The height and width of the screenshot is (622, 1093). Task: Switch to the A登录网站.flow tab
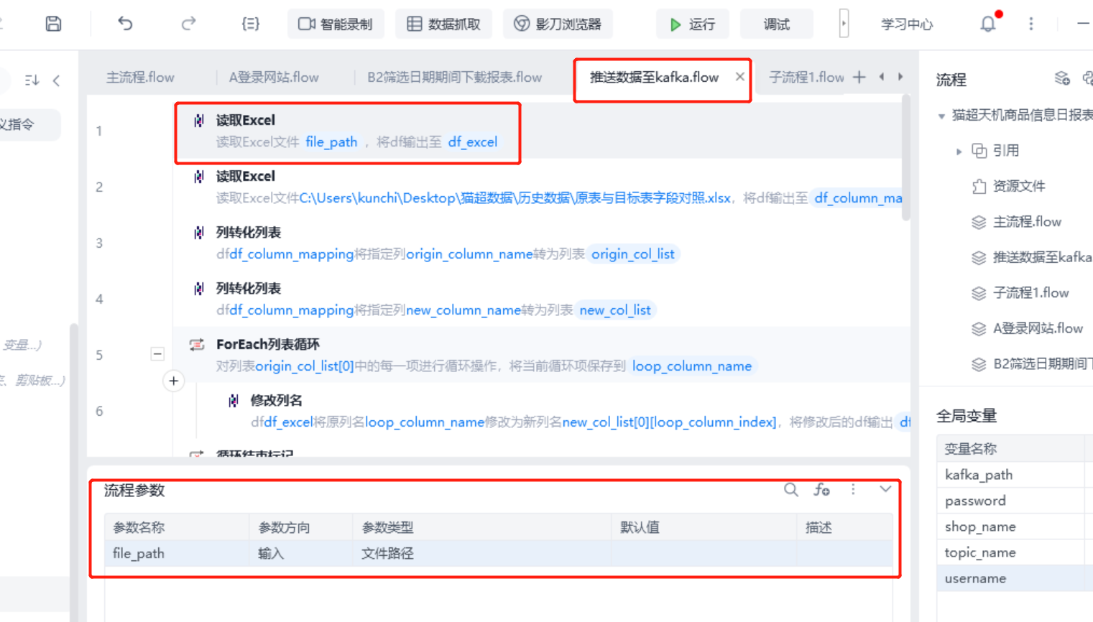pyautogui.click(x=274, y=77)
